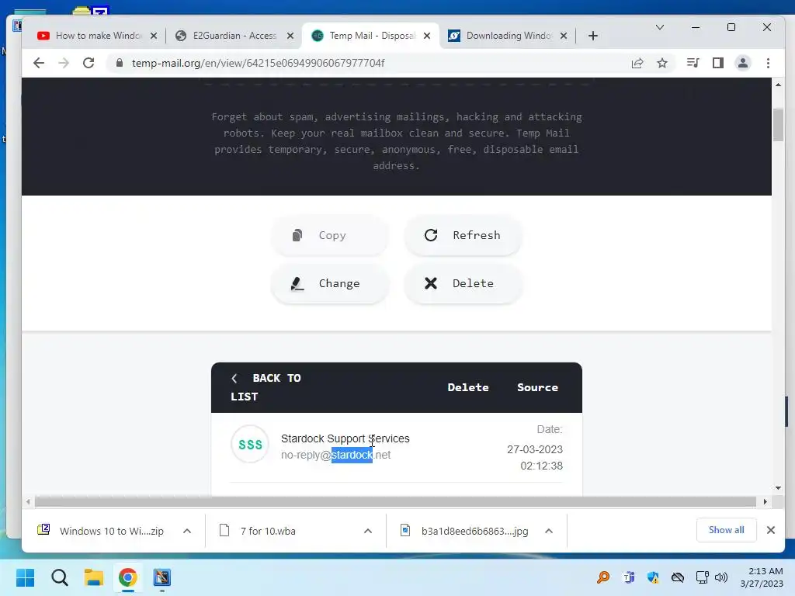This screenshot has width=795, height=596.
Task: Open Chrome side panel
Action: tap(718, 63)
